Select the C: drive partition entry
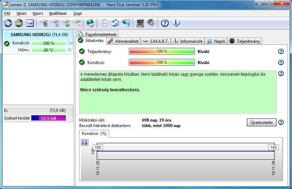The height and width of the screenshot is (189, 292). (38, 114)
